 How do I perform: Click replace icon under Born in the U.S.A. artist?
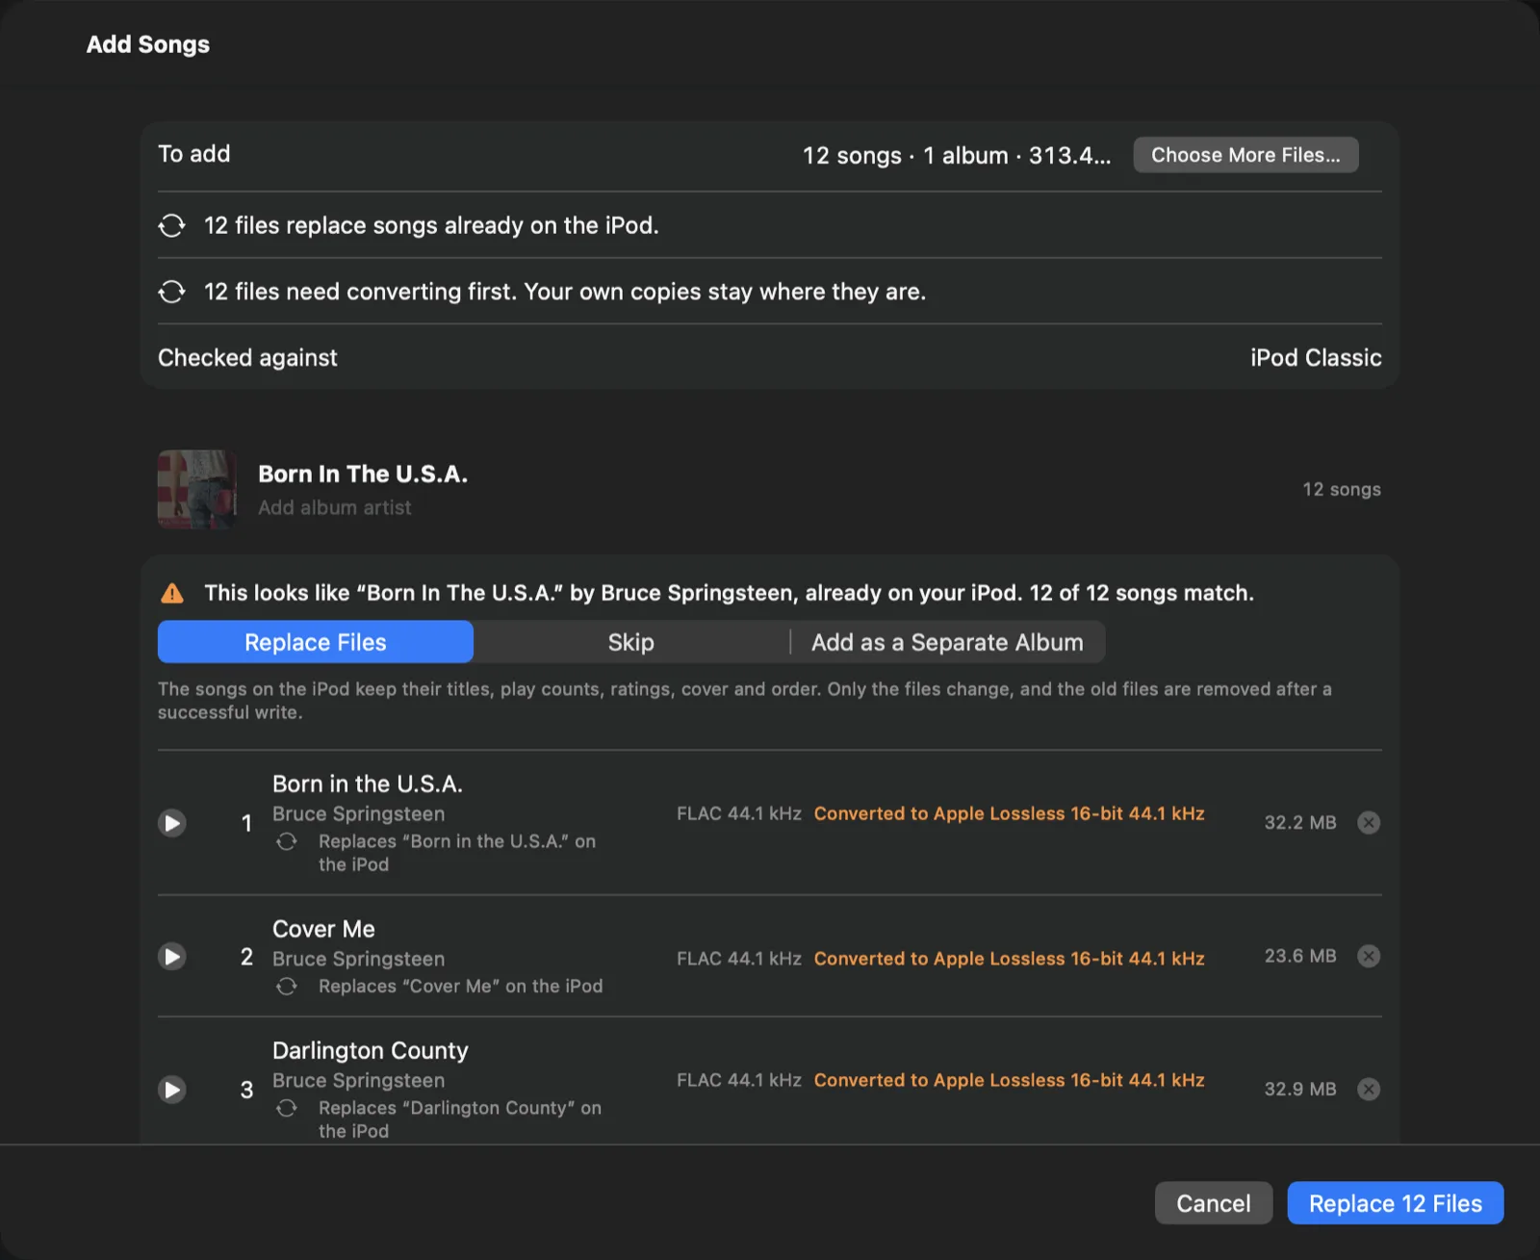click(x=287, y=841)
